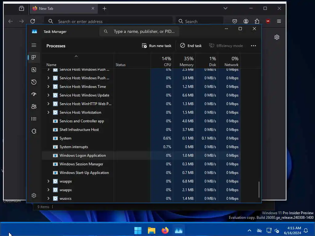Image resolution: width=315 pixels, height=236 pixels.
Task: Expand Service Host: Windows Push 3.9 MB row
Action: [48, 78]
